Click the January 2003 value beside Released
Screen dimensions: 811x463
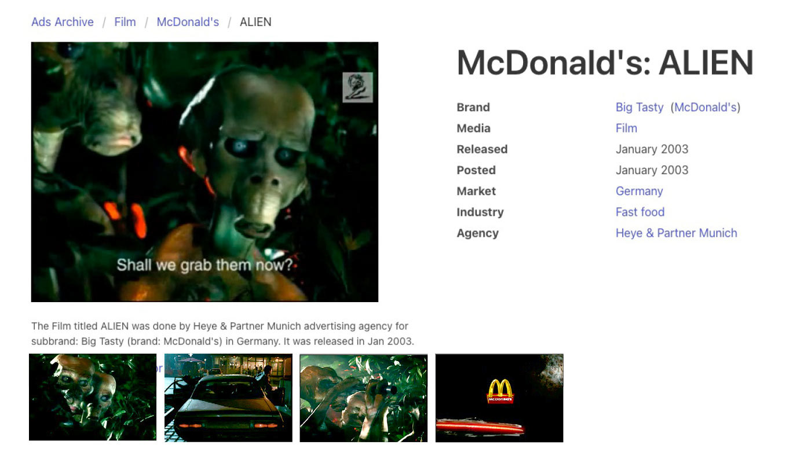point(652,149)
